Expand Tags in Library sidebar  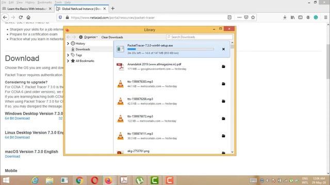coord(68,55)
